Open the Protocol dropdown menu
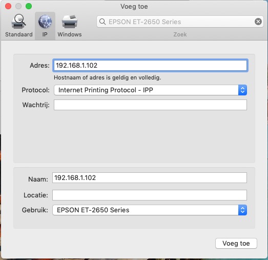Screen dimensions: 268x260 pyautogui.click(x=150, y=90)
